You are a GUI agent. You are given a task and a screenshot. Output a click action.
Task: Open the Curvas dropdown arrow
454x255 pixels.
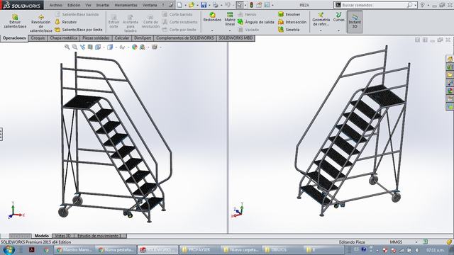click(x=339, y=30)
